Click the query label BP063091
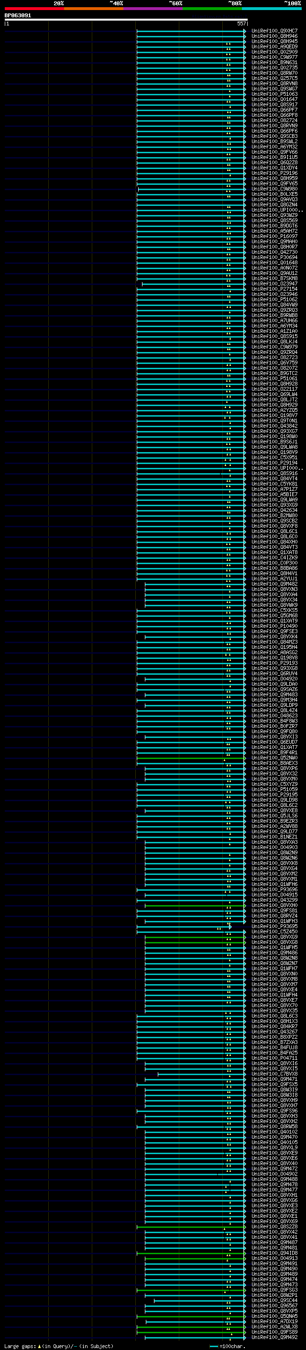Screen dimensions: 306x1350 pos(18,16)
